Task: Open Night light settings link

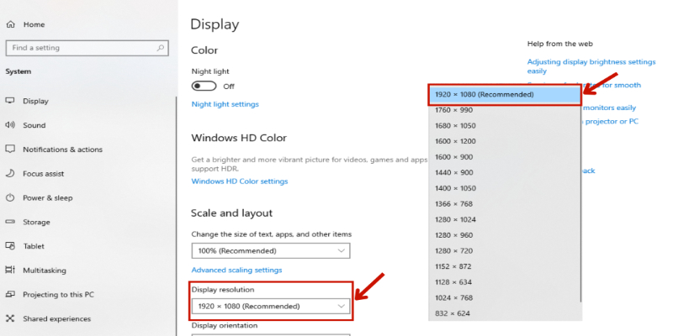Action: point(225,104)
